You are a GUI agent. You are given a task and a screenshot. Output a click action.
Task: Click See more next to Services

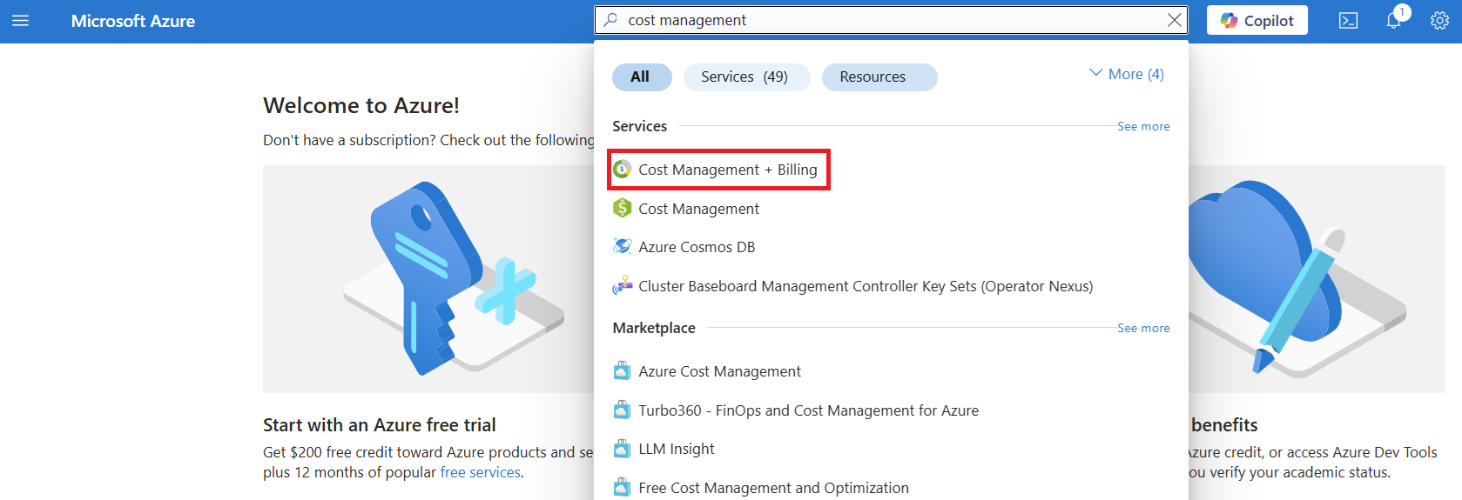click(x=1142, y=127)
